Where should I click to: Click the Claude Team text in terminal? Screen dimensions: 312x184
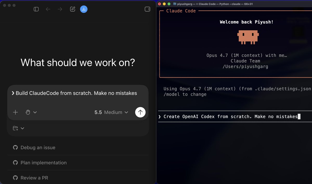[245, 61]
